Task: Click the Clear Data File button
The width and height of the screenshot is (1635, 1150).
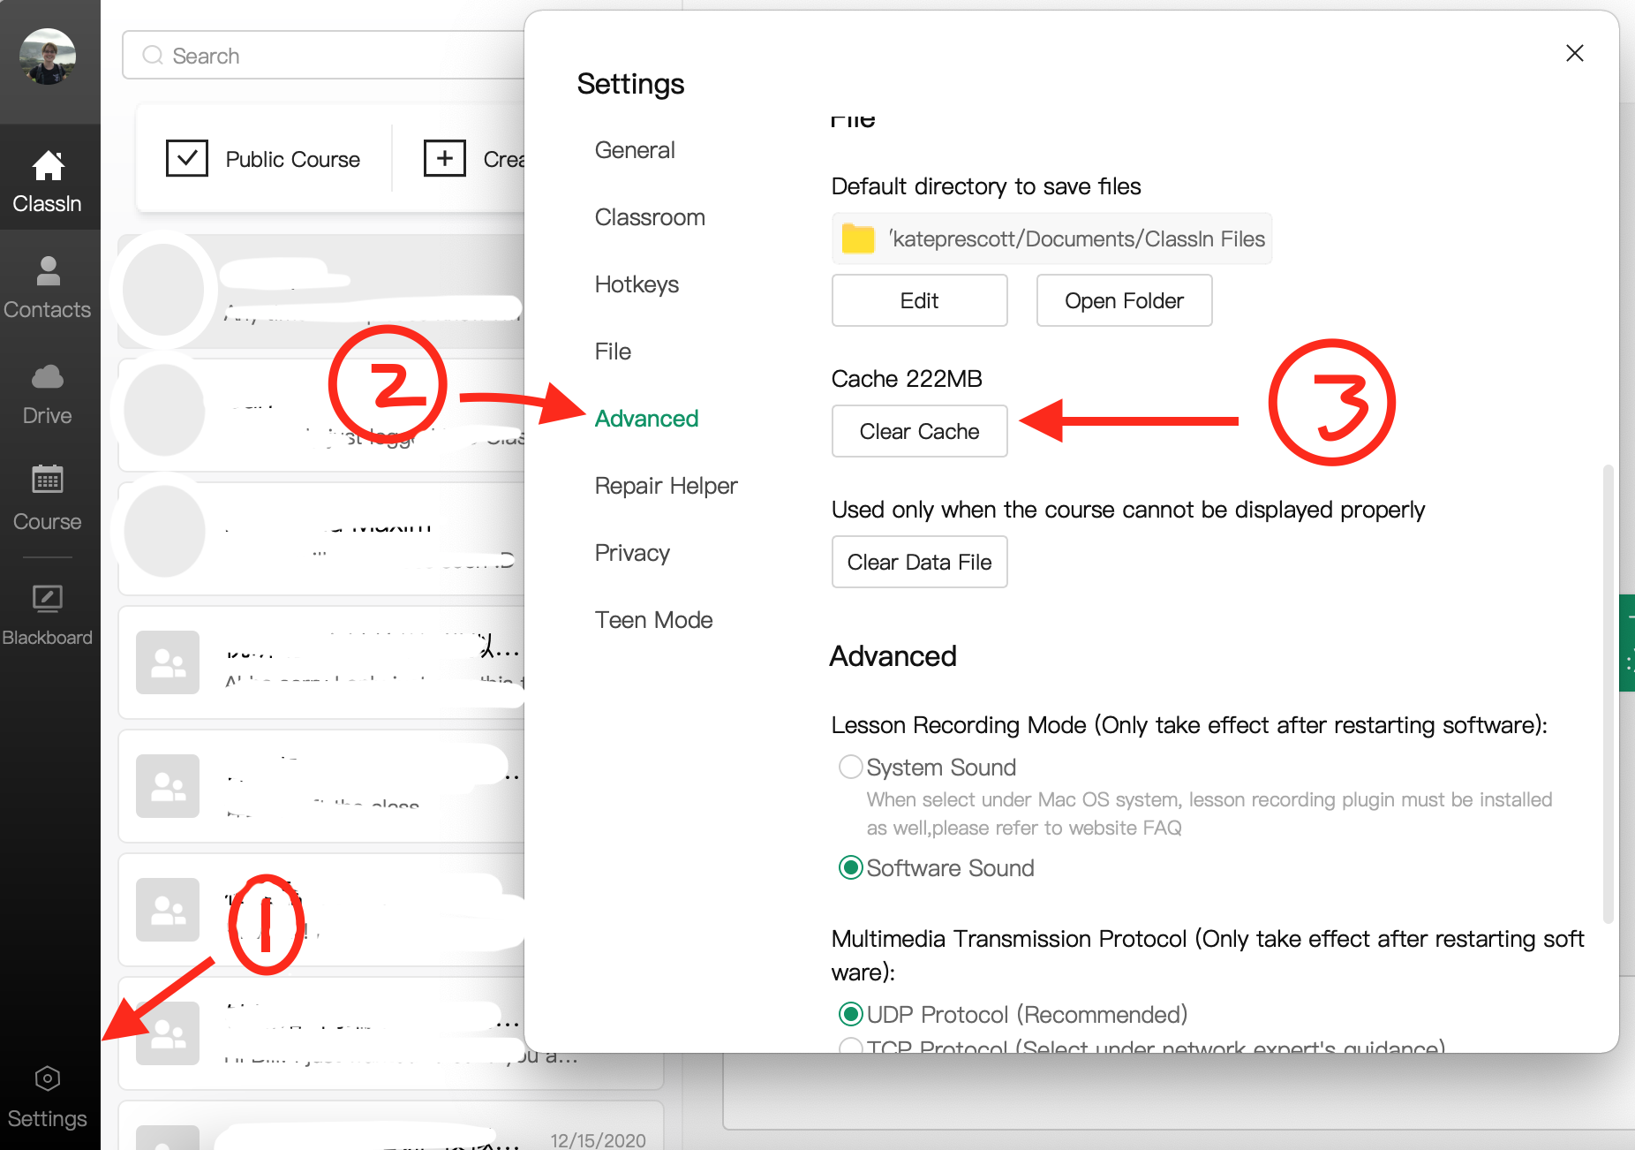Action: click(919, 562)
